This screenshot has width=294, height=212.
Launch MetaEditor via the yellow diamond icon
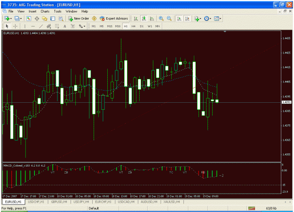(94, 18)
